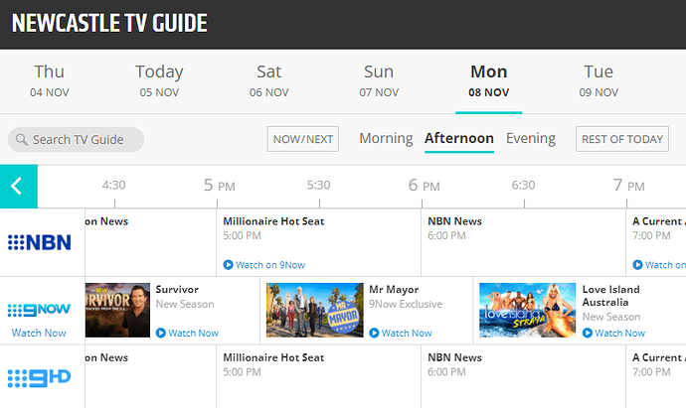
Task: Click the 9Now channel logo
Action: click(x=39, y=310)
